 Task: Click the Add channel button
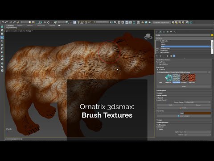click(170, 105)
